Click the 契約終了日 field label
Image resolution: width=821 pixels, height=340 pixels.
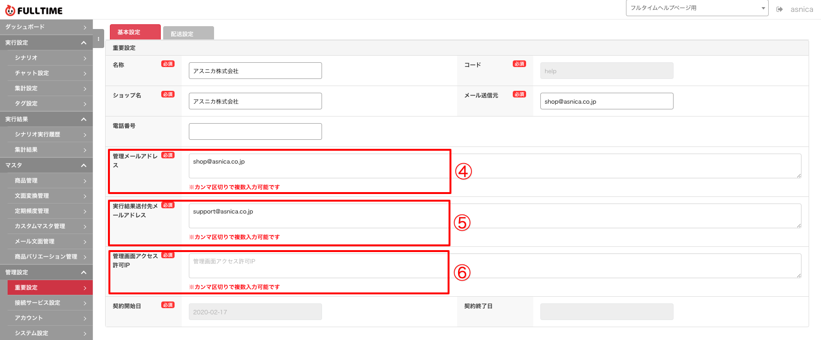[x=479, y=306]
